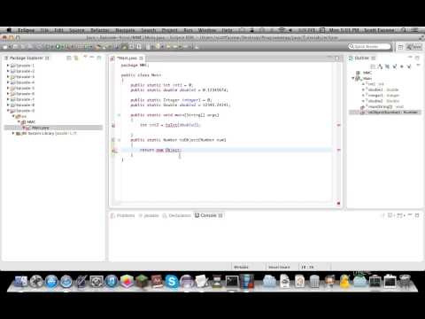425x319 pixels.
Task: Click the Quick Access search field
Action: click(369, 47)
